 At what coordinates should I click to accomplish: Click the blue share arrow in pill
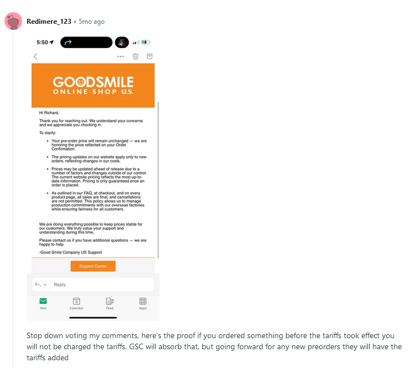coord(68,42)
